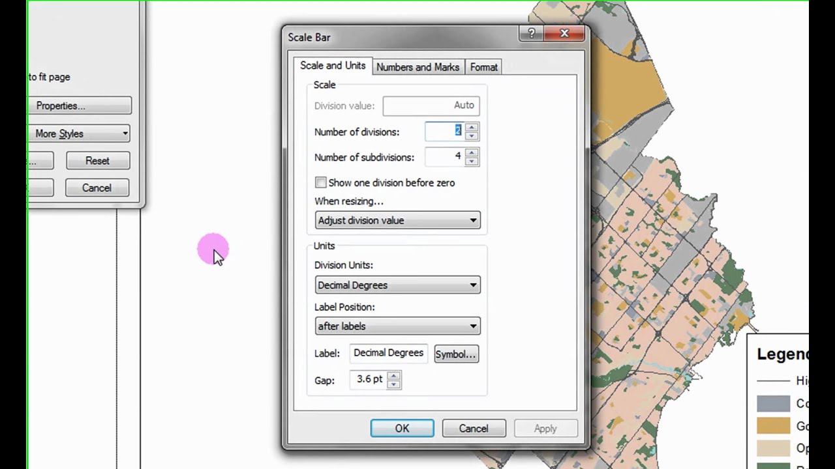Click Properties... in the background window
Image resolution: width=835 pixels, height=469 pixels.
pyautogui.click(x=80, y=106)
